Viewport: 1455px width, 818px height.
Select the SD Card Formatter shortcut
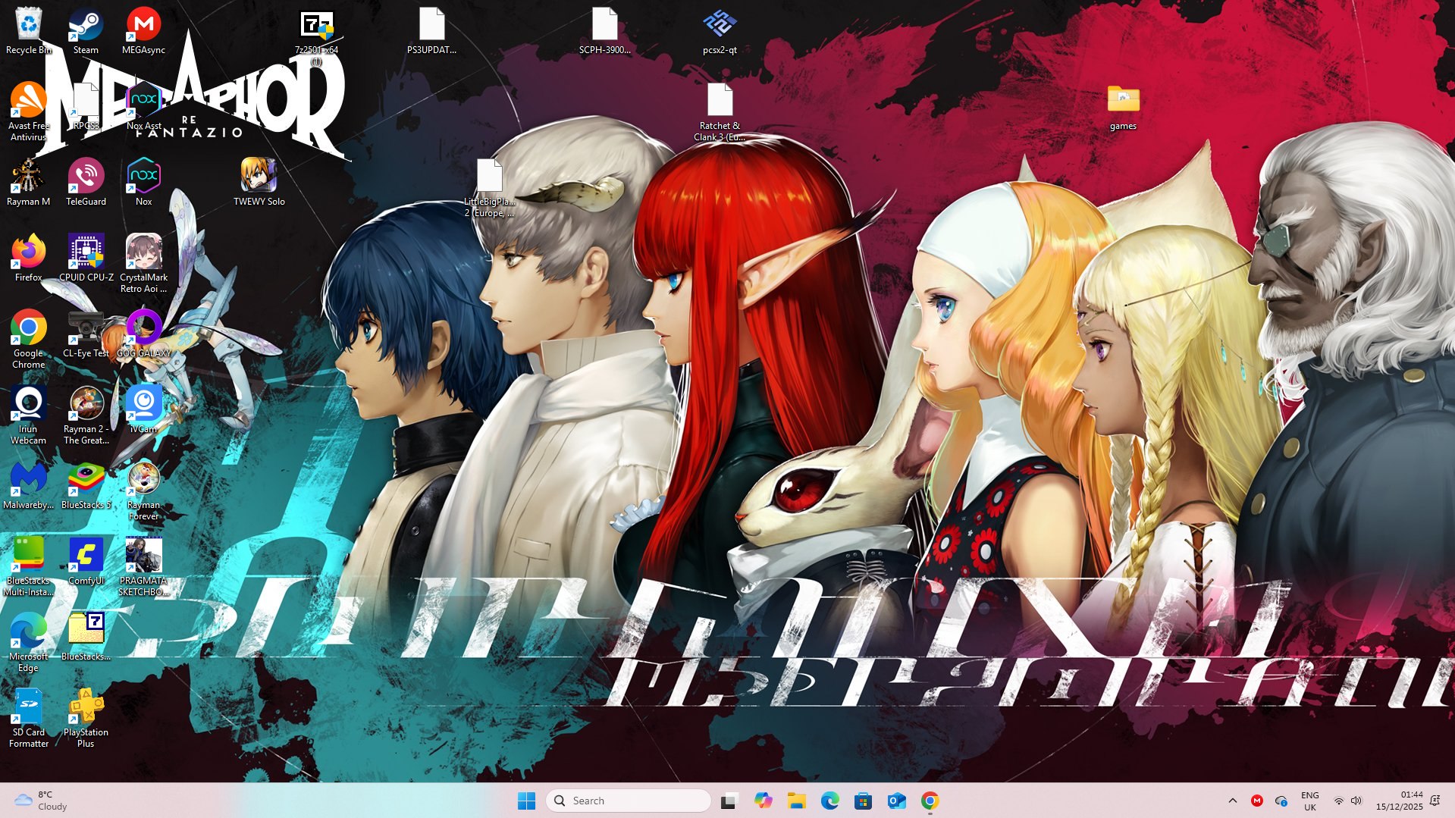point(28,719)
